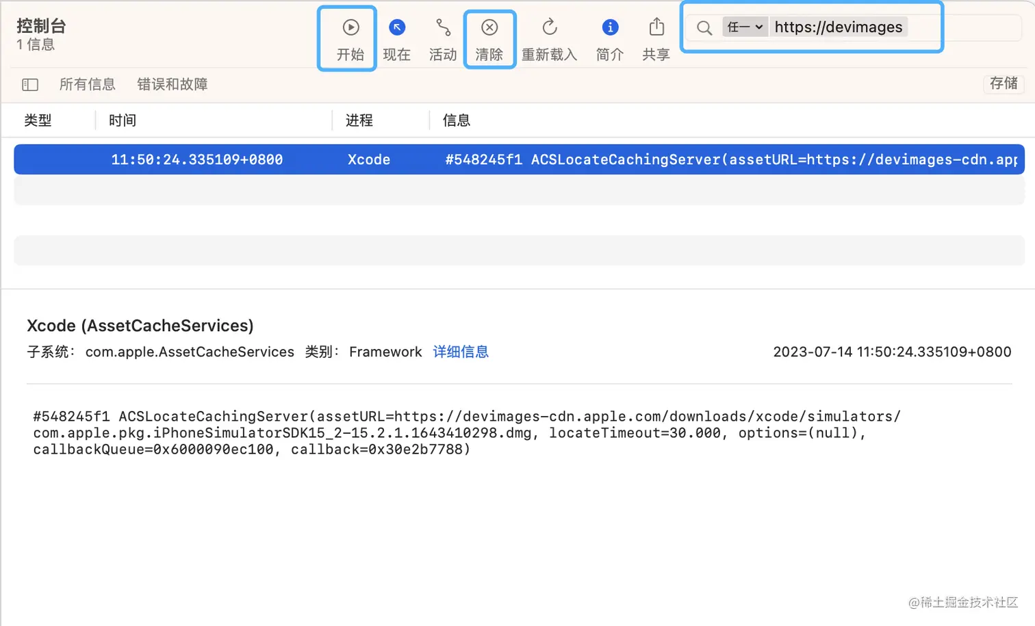Start streaming logs with 开始 button
The width and height of the screenshot is (1035, 626).
coord(350,39)
